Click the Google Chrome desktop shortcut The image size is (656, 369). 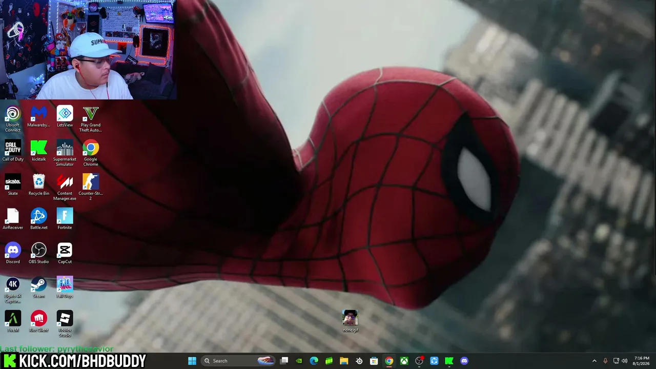coord(91,153)
